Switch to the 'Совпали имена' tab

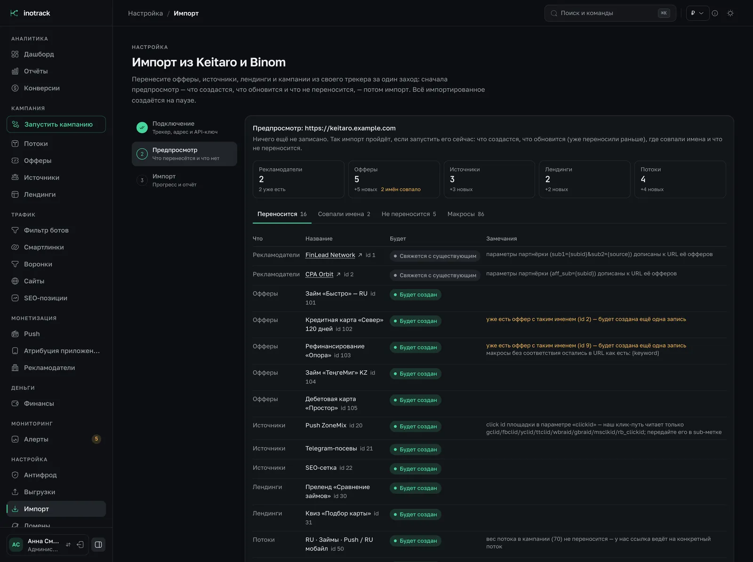click(344, 214)
